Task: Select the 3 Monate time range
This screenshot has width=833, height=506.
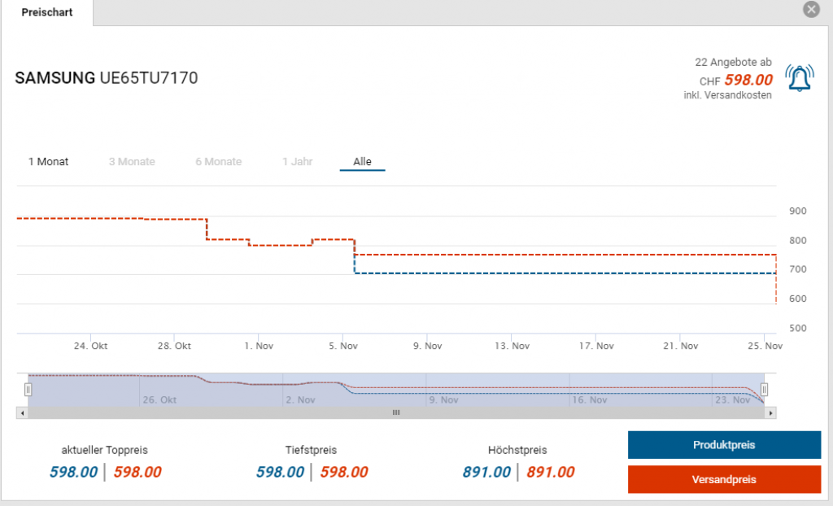Action: tap(132, 162)
